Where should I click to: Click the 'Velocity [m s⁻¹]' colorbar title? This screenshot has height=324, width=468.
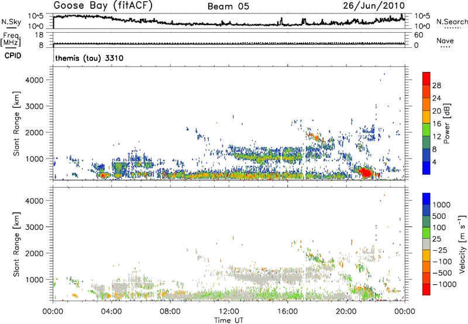pyautogui.click(x=462, y=244)
